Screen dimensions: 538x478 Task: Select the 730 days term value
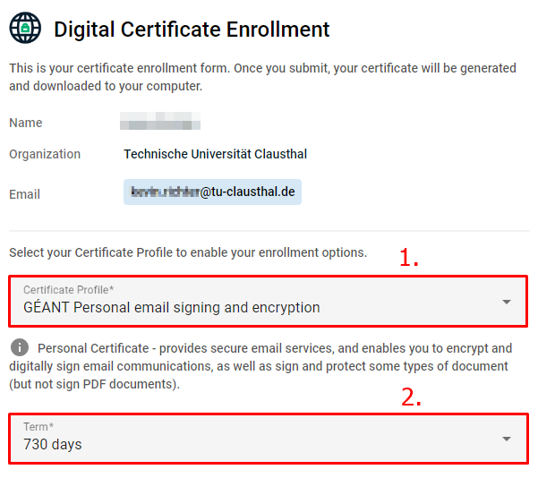(53, 444)
